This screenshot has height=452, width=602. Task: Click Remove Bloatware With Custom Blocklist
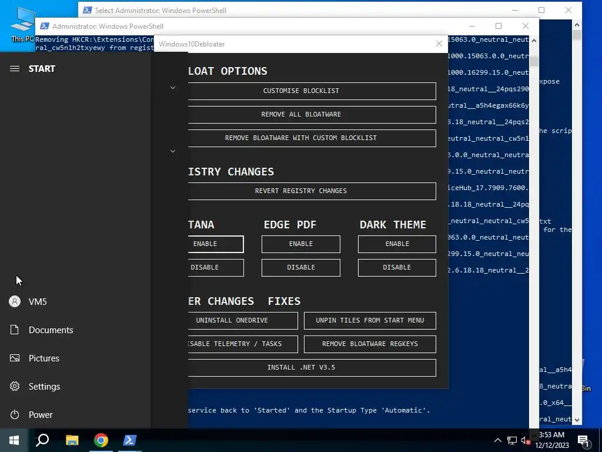(x=312, y=138)
